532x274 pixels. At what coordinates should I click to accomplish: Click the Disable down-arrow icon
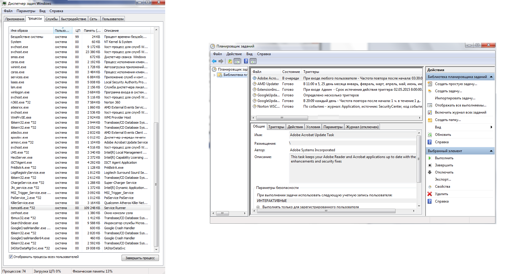[430, 172]
